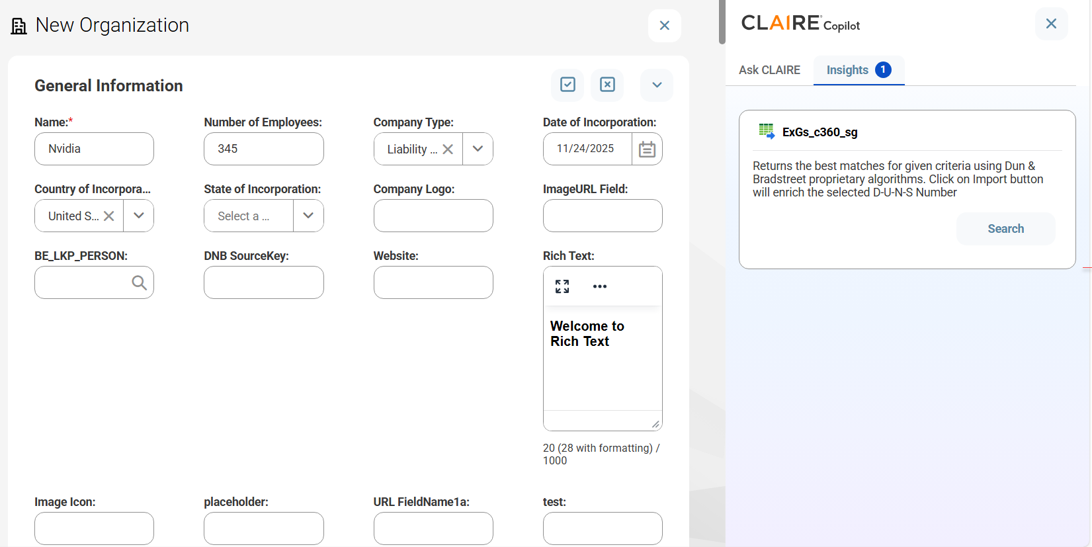Click the Insights notification badge 1
This screenshot has height=547, width=1092.
(x=883, y=69)
